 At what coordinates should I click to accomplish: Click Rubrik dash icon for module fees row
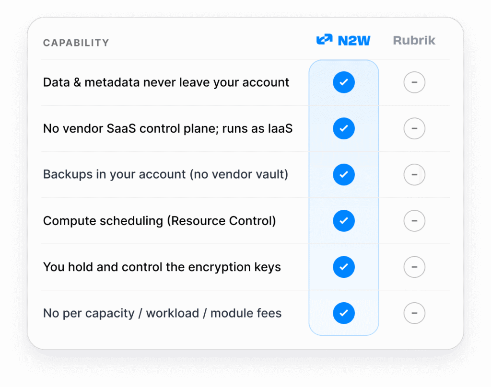click(x=414, y=313)
